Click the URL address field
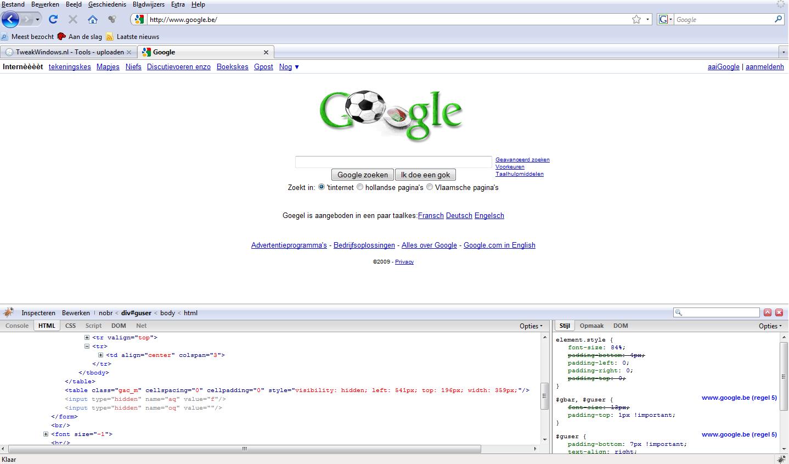Image resolution: width=789 pixels, height=464 pixels. [388, 19]
